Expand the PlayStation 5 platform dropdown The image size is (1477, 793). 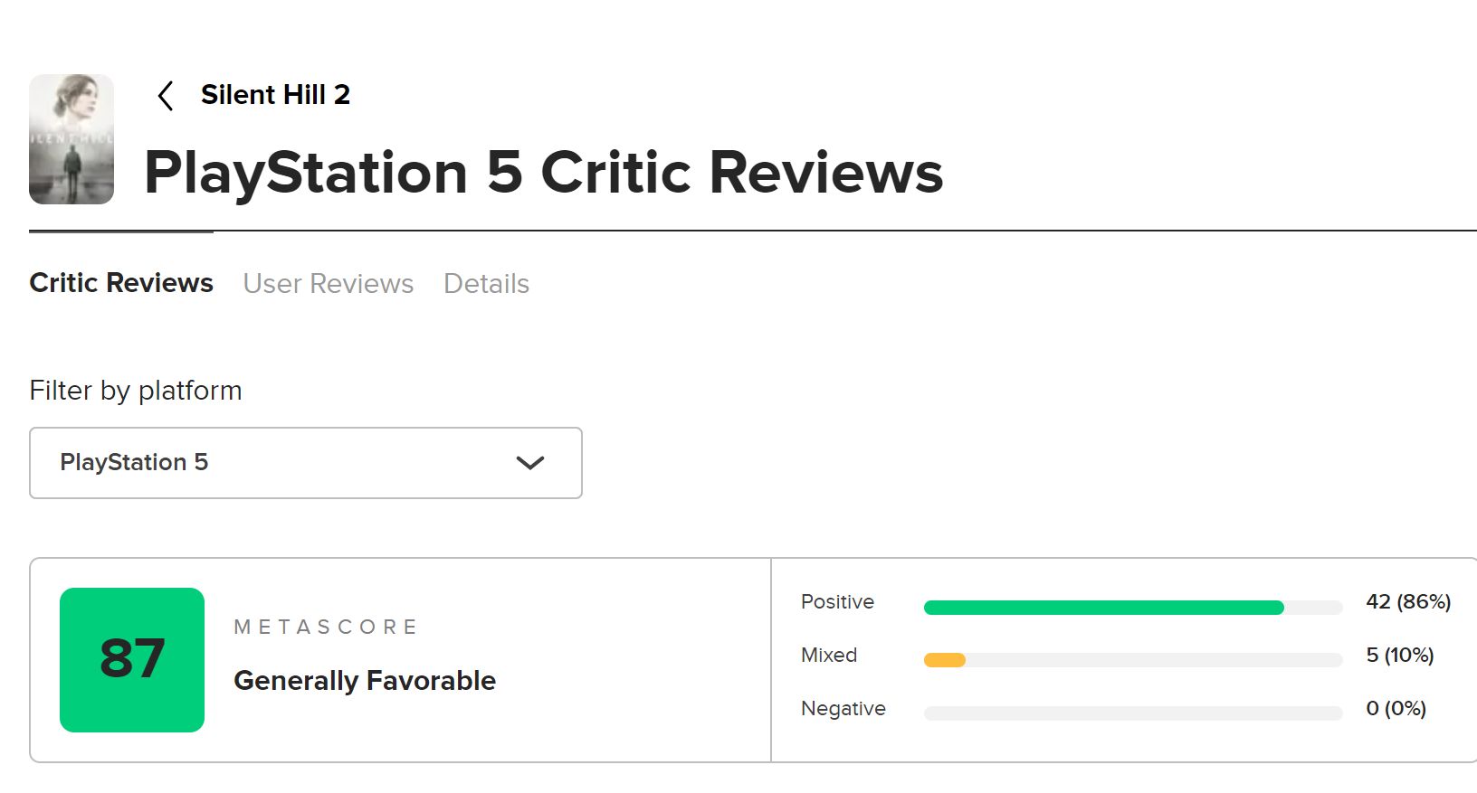coord(306,463)
